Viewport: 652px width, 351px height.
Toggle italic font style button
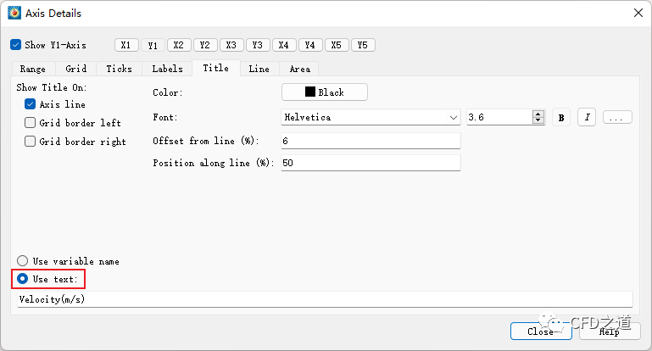[x=587, y=118]
